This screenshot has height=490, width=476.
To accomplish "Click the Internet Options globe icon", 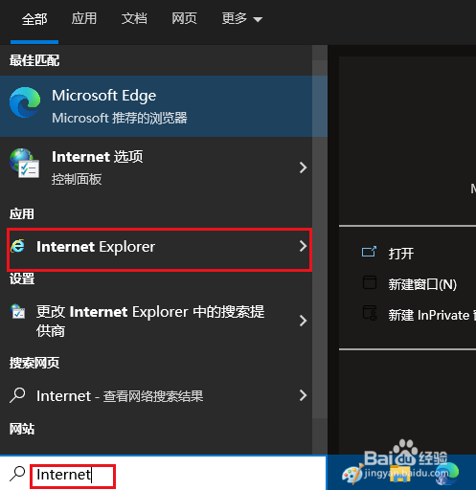I will pyautogui.click(x=25, y=164).
